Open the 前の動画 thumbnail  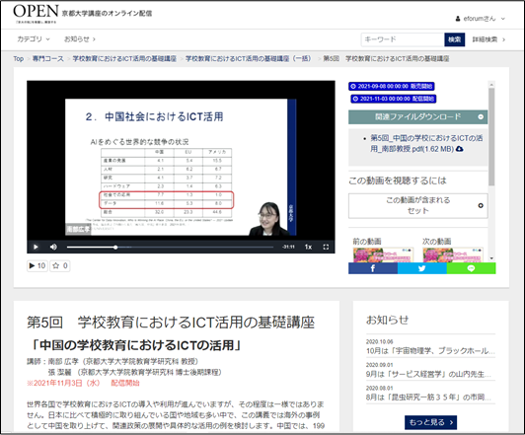pyautogui.click(x=383, y=254)
